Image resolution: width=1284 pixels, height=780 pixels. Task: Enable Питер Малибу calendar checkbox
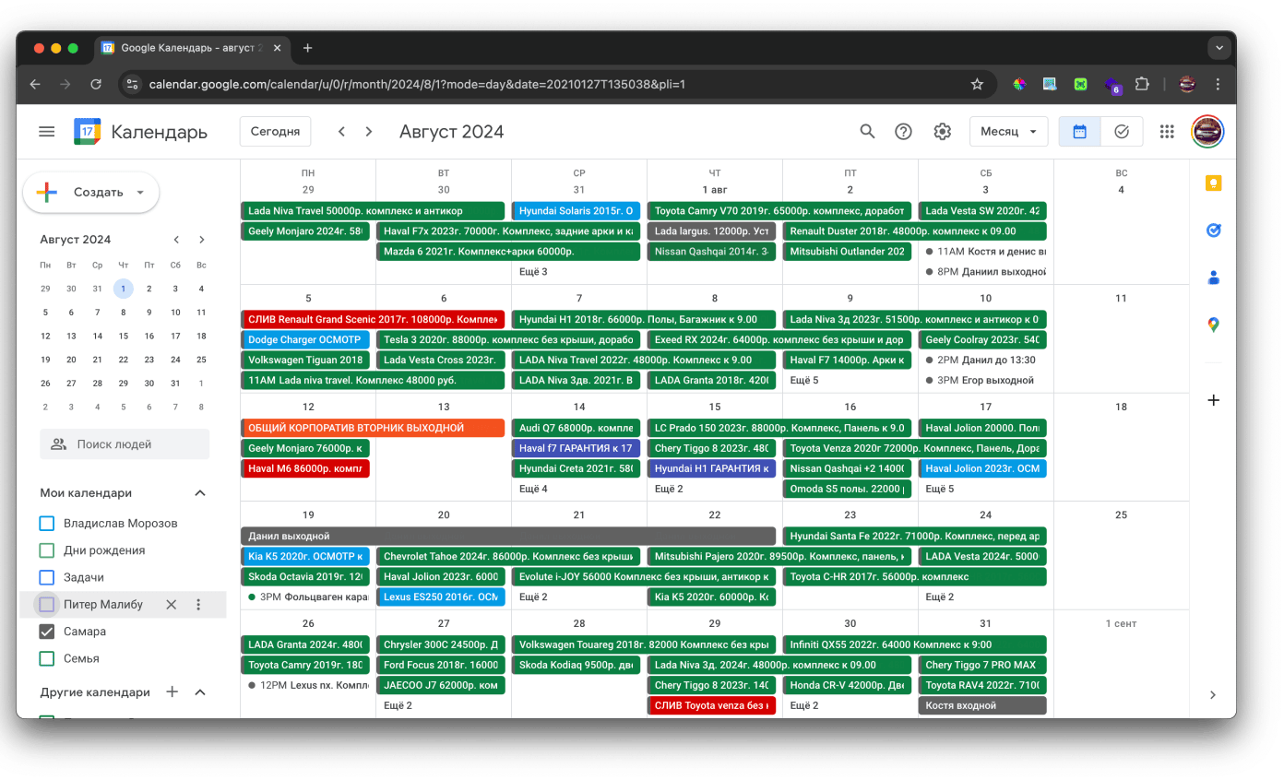click(x=47, y=605)
